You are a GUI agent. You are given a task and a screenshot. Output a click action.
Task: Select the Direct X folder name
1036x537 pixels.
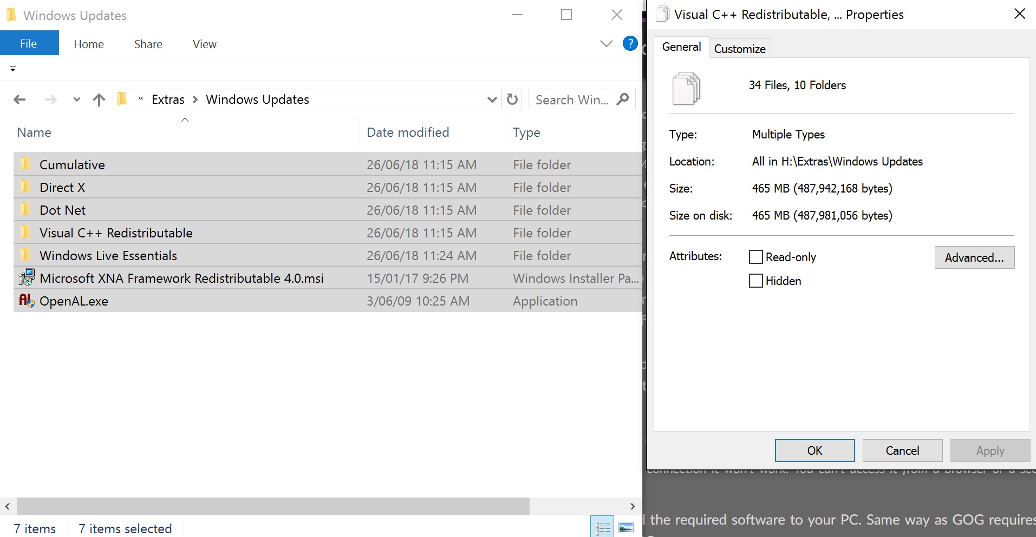(62, 188)
